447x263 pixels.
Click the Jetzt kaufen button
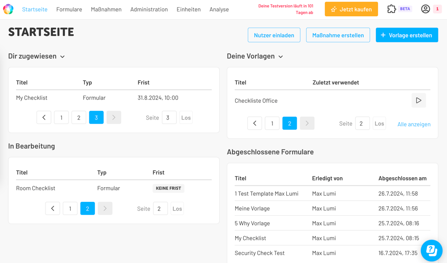[351, 9]
